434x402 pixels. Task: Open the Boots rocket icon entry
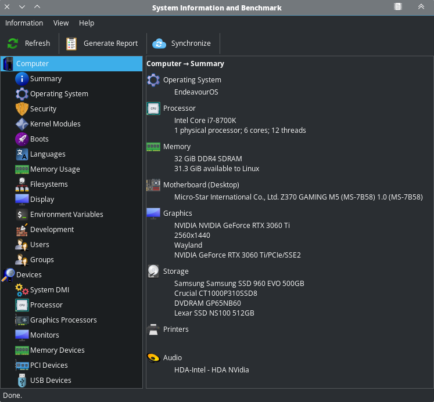pyautogui.click(x=21, y=139)
